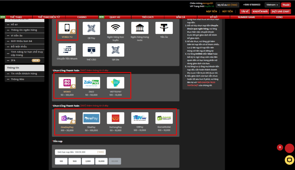Choose the VNPay provider
Viewport: 295px width, 170px height.
click(x=140, y=118)
